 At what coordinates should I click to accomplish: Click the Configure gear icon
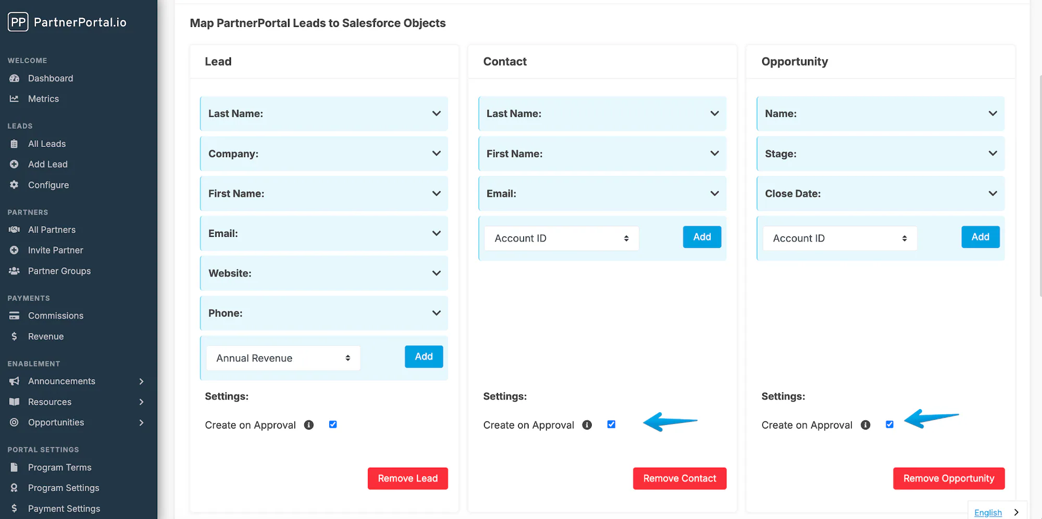[14, 185]
